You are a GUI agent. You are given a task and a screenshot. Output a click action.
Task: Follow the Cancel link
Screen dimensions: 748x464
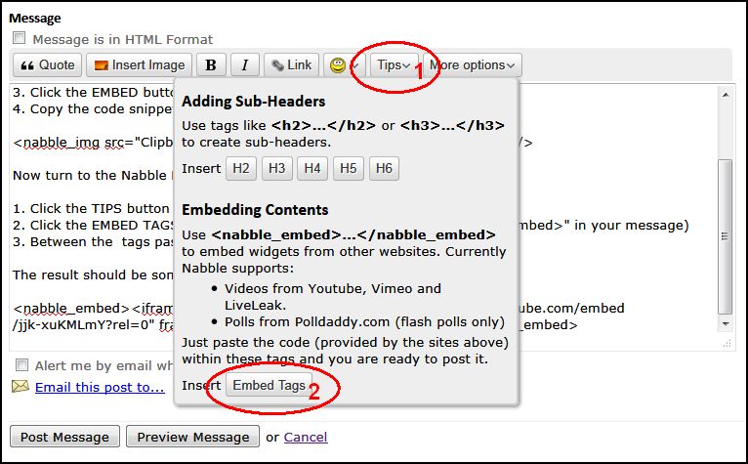pyautogui.click(x=306, y=437)
